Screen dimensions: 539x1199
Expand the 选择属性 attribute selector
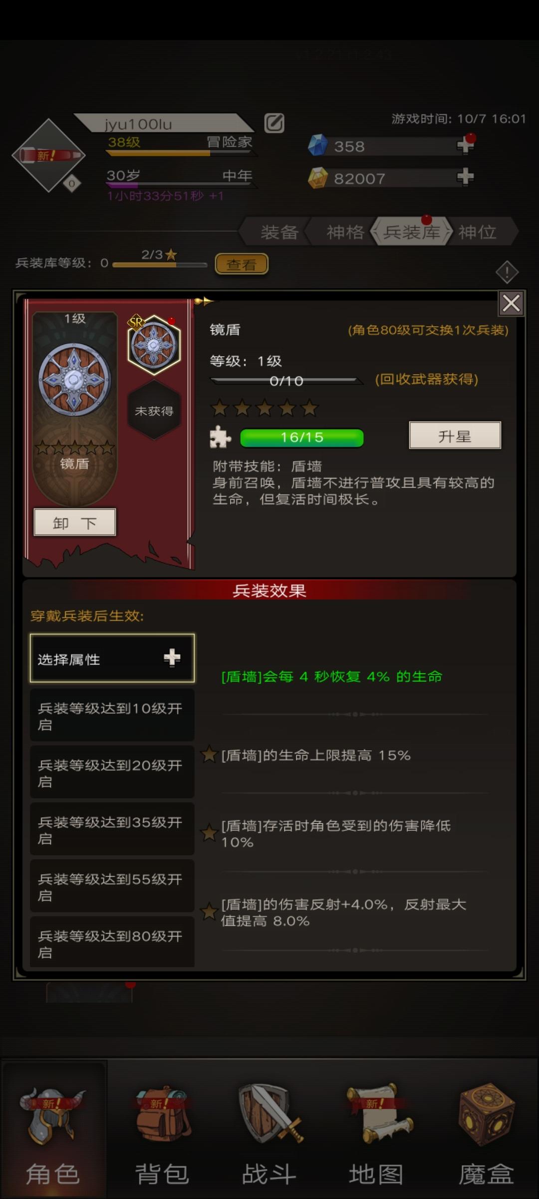coord(112,658)
